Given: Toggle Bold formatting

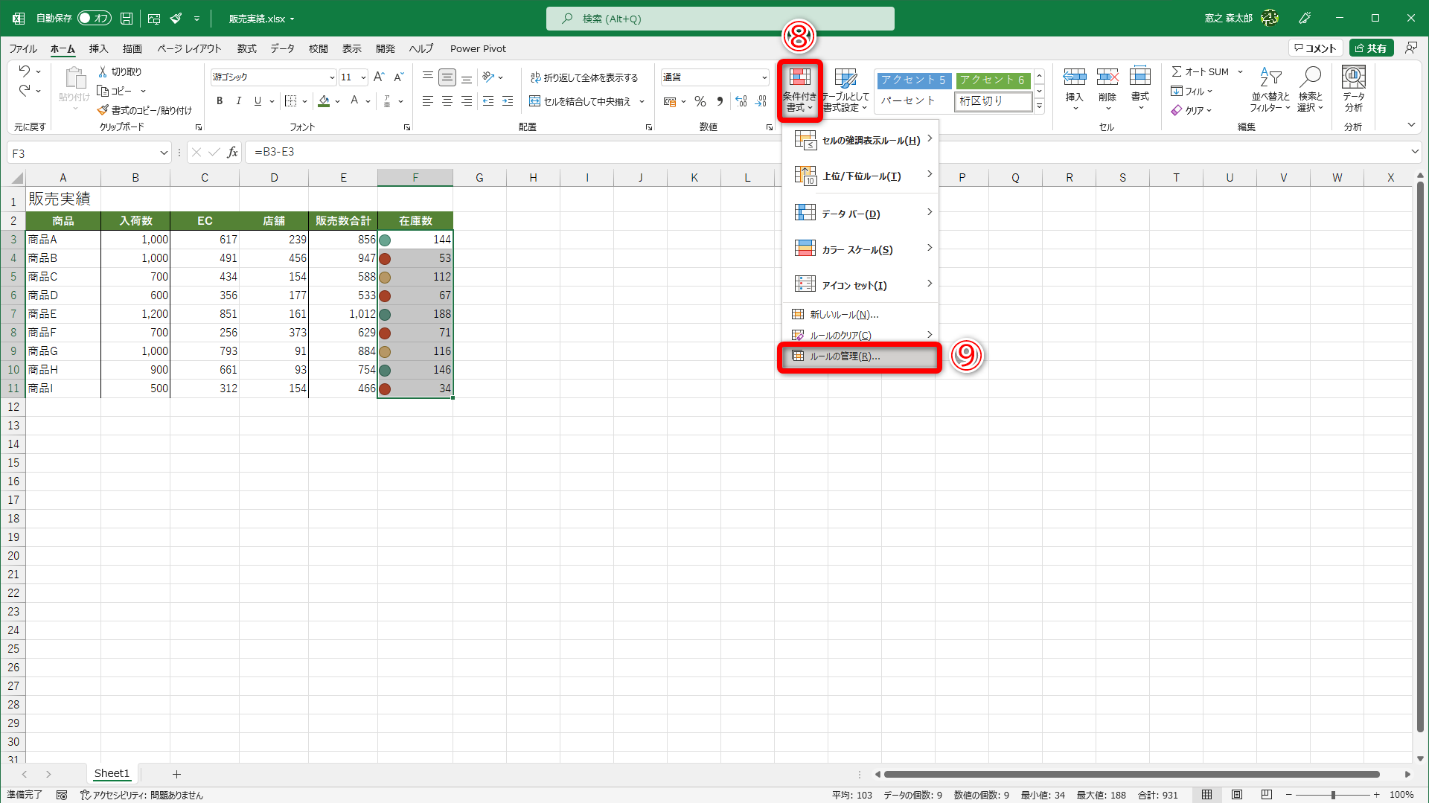Looking at the screenshot, I should (x=220, y=101).
